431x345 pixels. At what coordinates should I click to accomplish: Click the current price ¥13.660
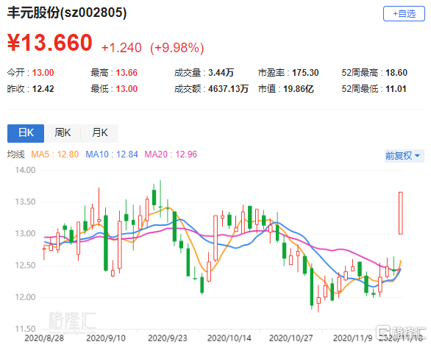pyautogui.click(x=50, y=43)
